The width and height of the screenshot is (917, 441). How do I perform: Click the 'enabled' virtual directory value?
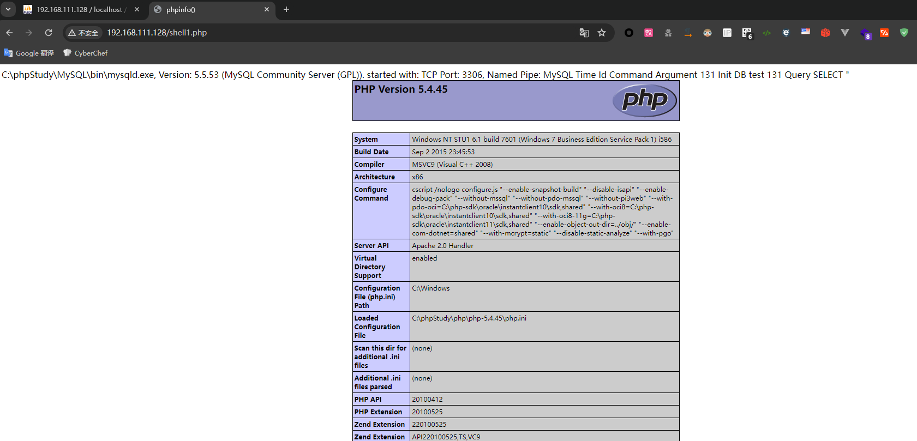425,258
